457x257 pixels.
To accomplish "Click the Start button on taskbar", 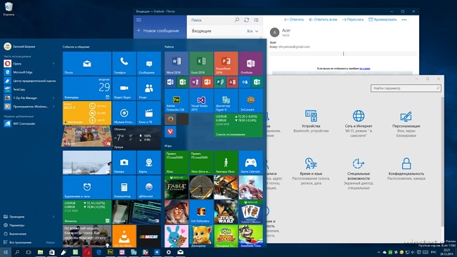I will point(5,252).
